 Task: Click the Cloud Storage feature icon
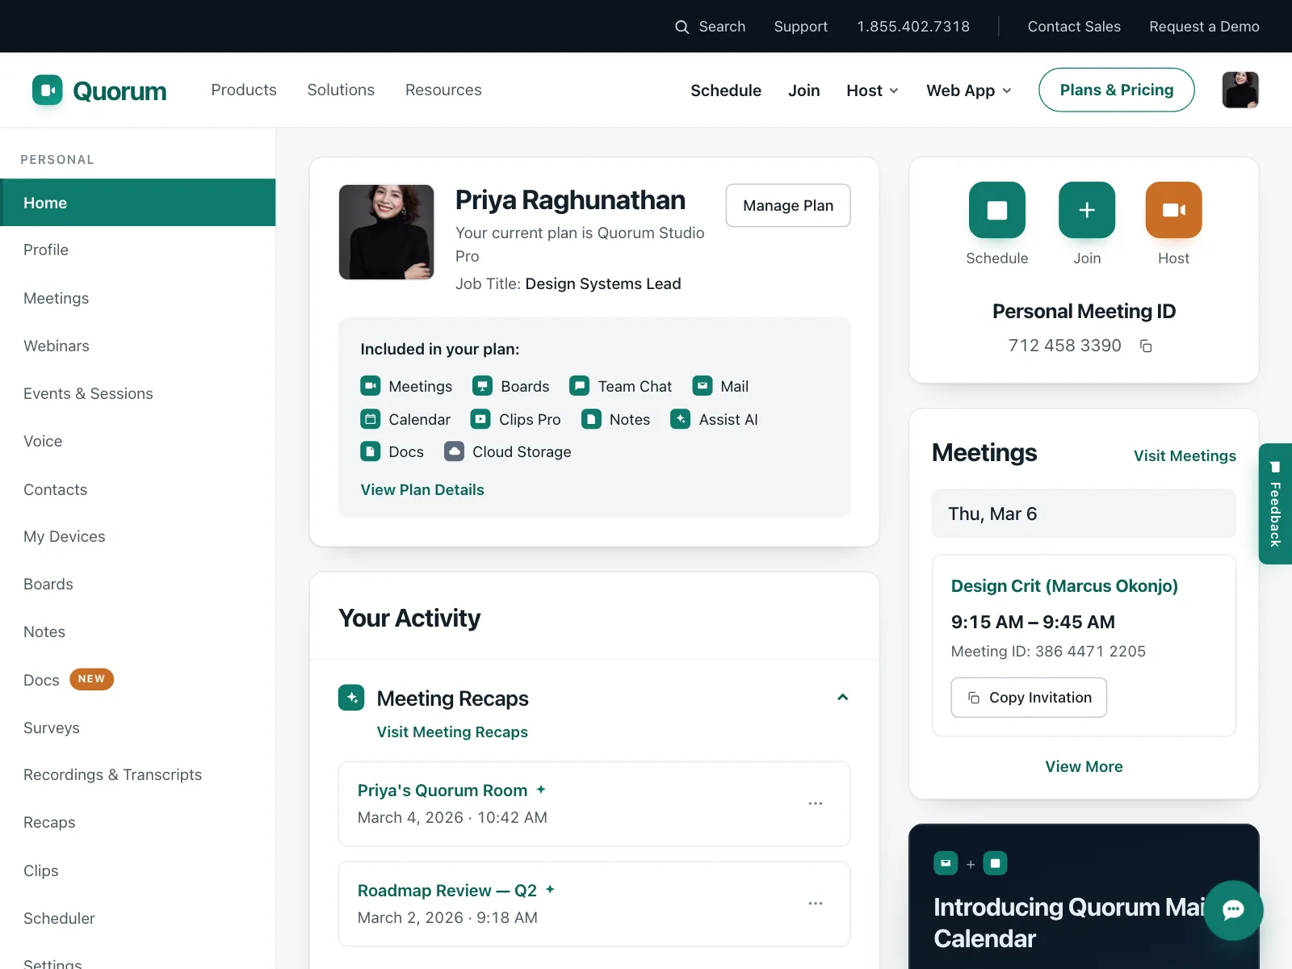[x=455, y=451]
